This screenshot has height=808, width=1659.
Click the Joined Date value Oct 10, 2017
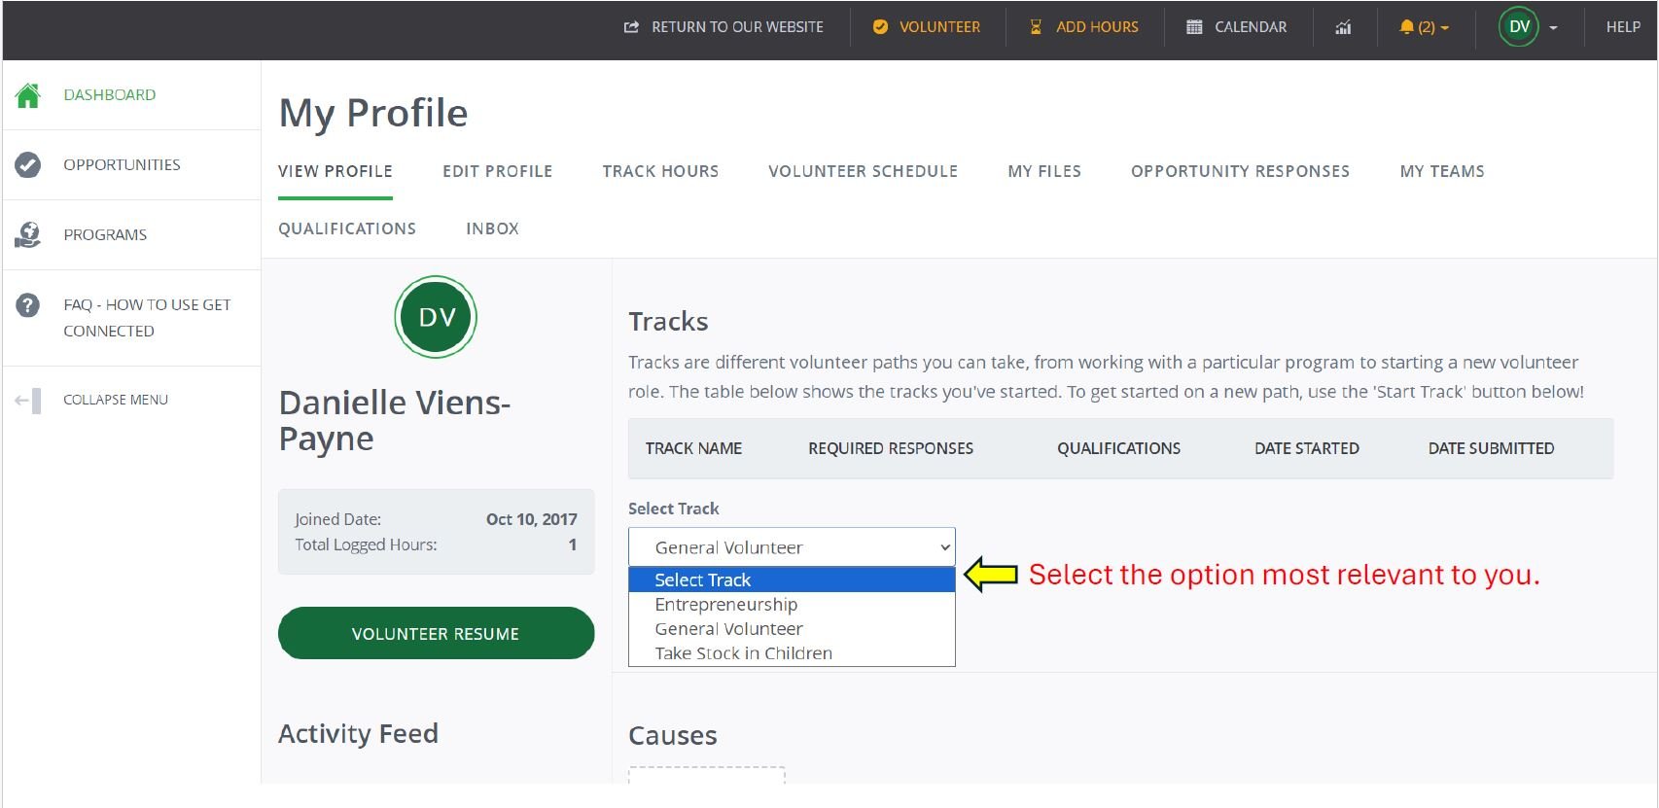532,519
